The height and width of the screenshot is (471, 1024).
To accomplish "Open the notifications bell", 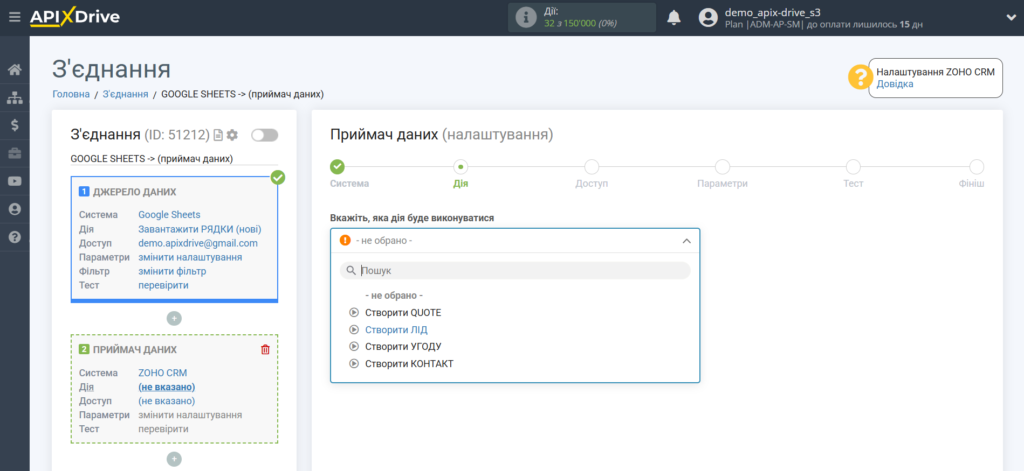I will click(673, 18).
